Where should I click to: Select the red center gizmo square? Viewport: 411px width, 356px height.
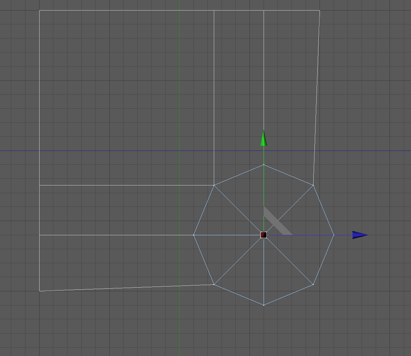point(264,235)
